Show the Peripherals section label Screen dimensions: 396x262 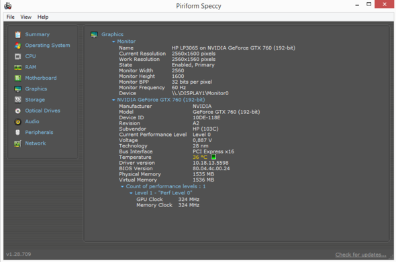39,133
